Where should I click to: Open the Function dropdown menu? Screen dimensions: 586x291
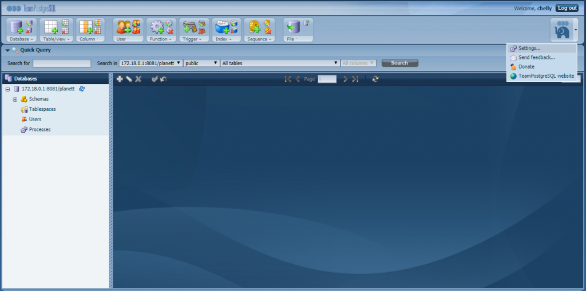(x=161, y=39)
